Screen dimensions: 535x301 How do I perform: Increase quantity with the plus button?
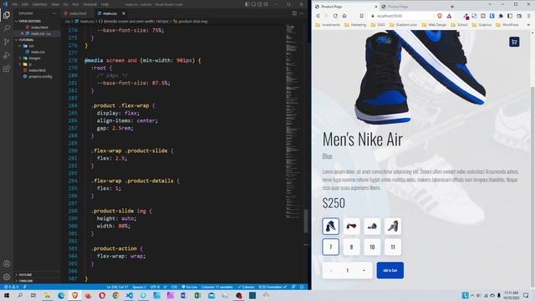(364, 270)
